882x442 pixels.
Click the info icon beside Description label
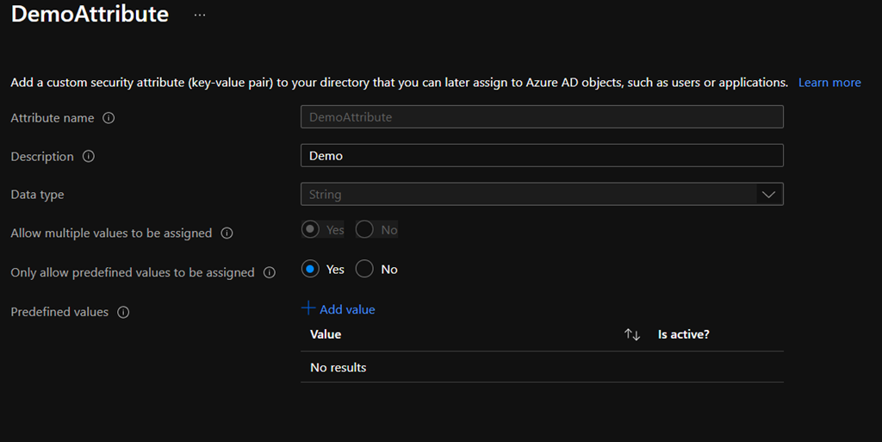coord(88,157)
